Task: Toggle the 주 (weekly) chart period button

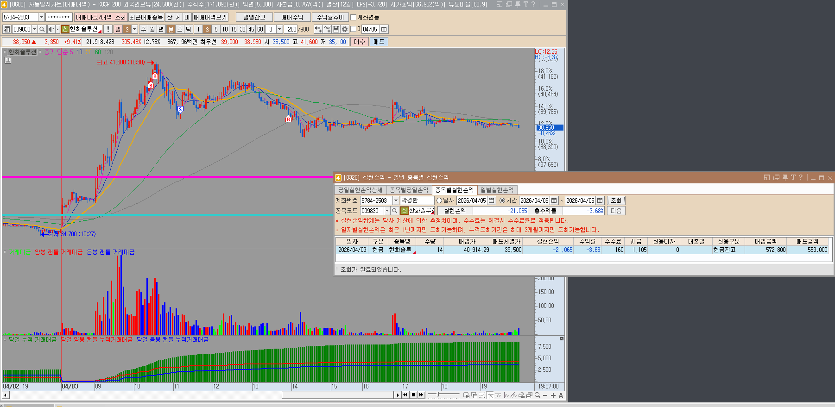Action: click(x=144, y=29)
